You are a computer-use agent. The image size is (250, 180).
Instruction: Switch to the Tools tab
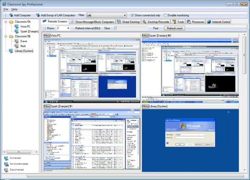178,22
